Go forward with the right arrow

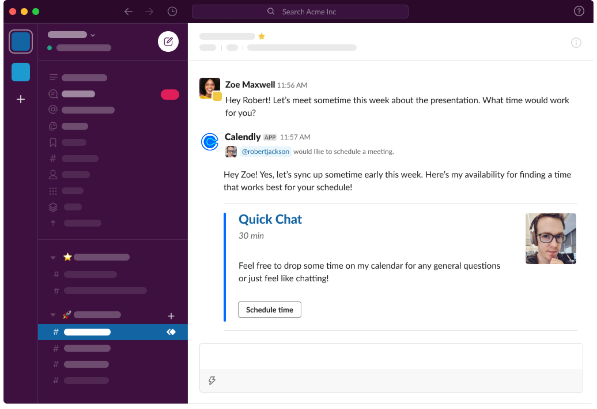149,12
